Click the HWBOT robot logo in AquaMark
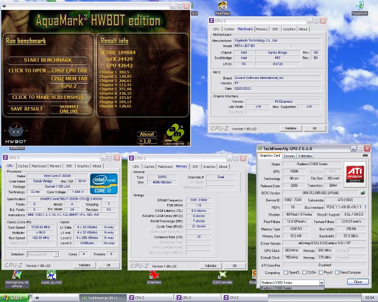The image size is (378, 302). (16, 133)
